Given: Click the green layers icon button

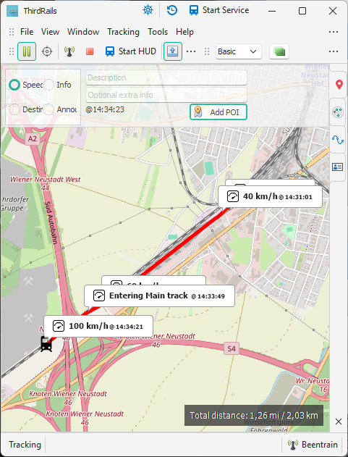Looking at the screenshot, I should pyautogui.click(x=279, y=51).
